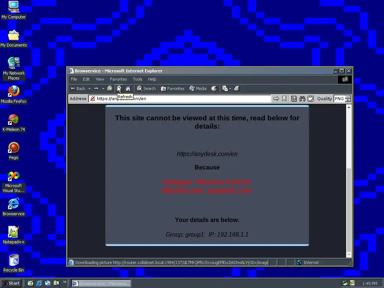Click the status bar page icon
The height and width of the screenshot is (288, 384).
(71, 262)
